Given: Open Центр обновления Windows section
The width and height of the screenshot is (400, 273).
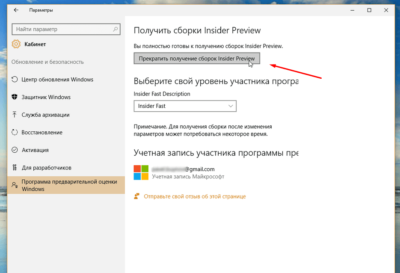Looking at the screenshot, I should click(66, 79).
